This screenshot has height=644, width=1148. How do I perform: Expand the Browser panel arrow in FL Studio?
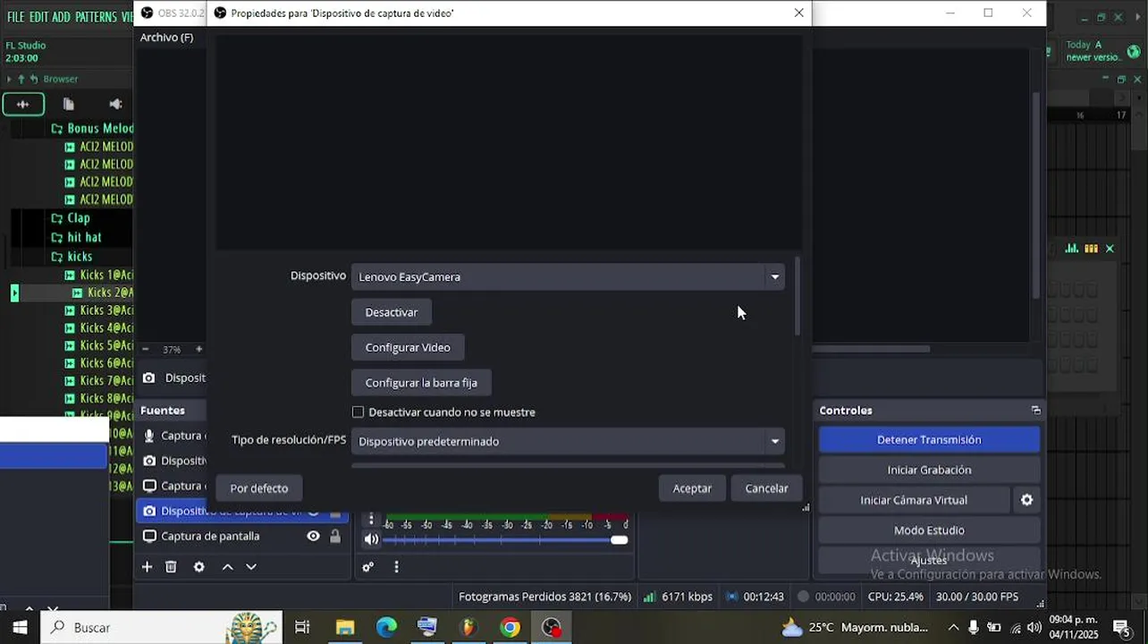[9, 79]
